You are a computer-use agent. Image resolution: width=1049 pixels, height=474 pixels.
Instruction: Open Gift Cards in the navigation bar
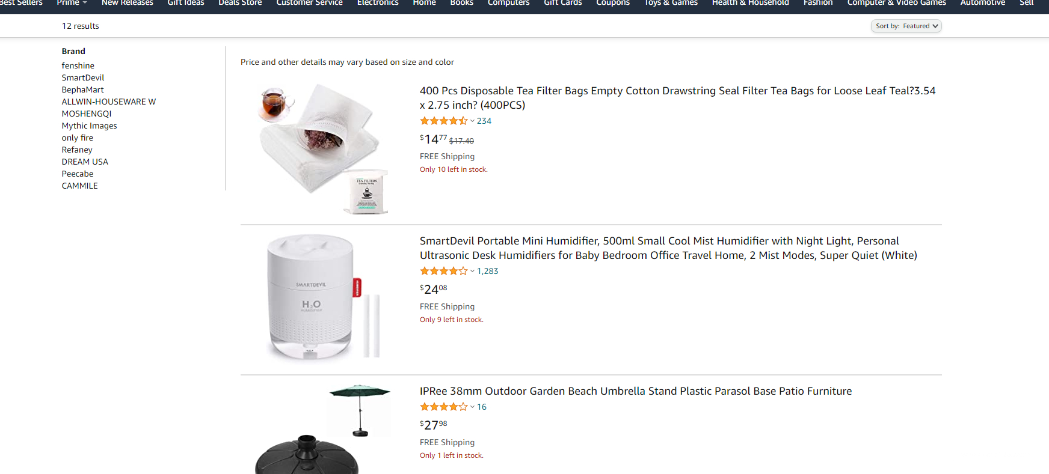[x=562, y=3]
